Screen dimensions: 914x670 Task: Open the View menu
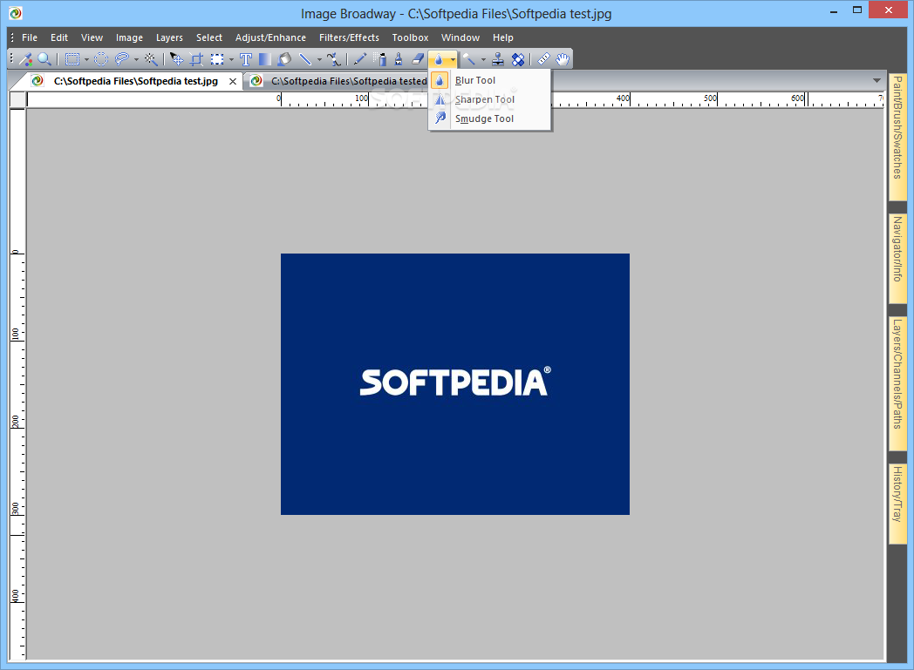[x=92, y=37]
